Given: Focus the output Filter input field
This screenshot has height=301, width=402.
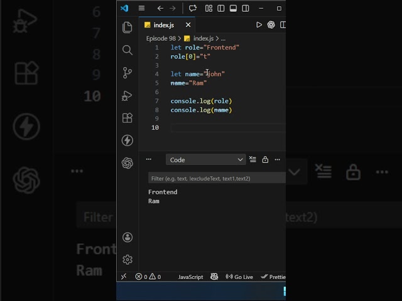Looking at the screenshot, I should click(217, 178).
